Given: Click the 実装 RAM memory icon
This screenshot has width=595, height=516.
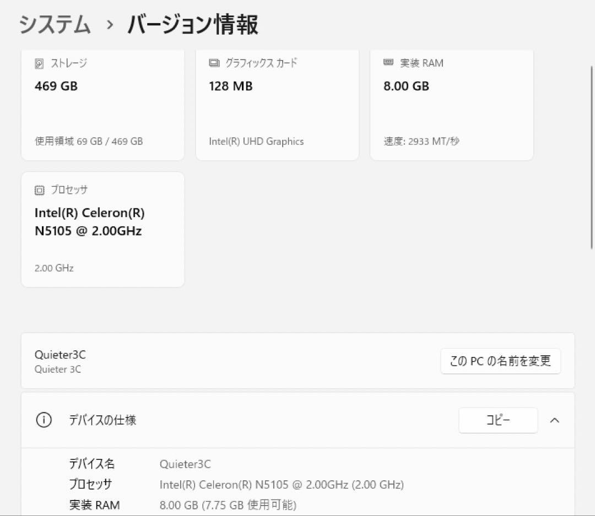Looking at the screenshot, I should (388, 63).
